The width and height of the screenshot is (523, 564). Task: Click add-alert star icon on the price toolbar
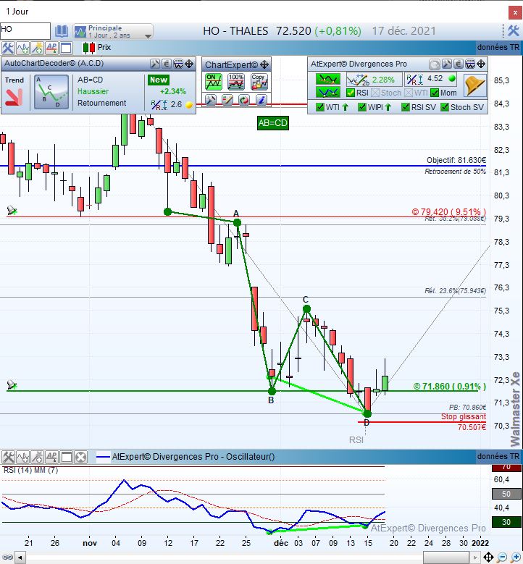pos(37,48)
